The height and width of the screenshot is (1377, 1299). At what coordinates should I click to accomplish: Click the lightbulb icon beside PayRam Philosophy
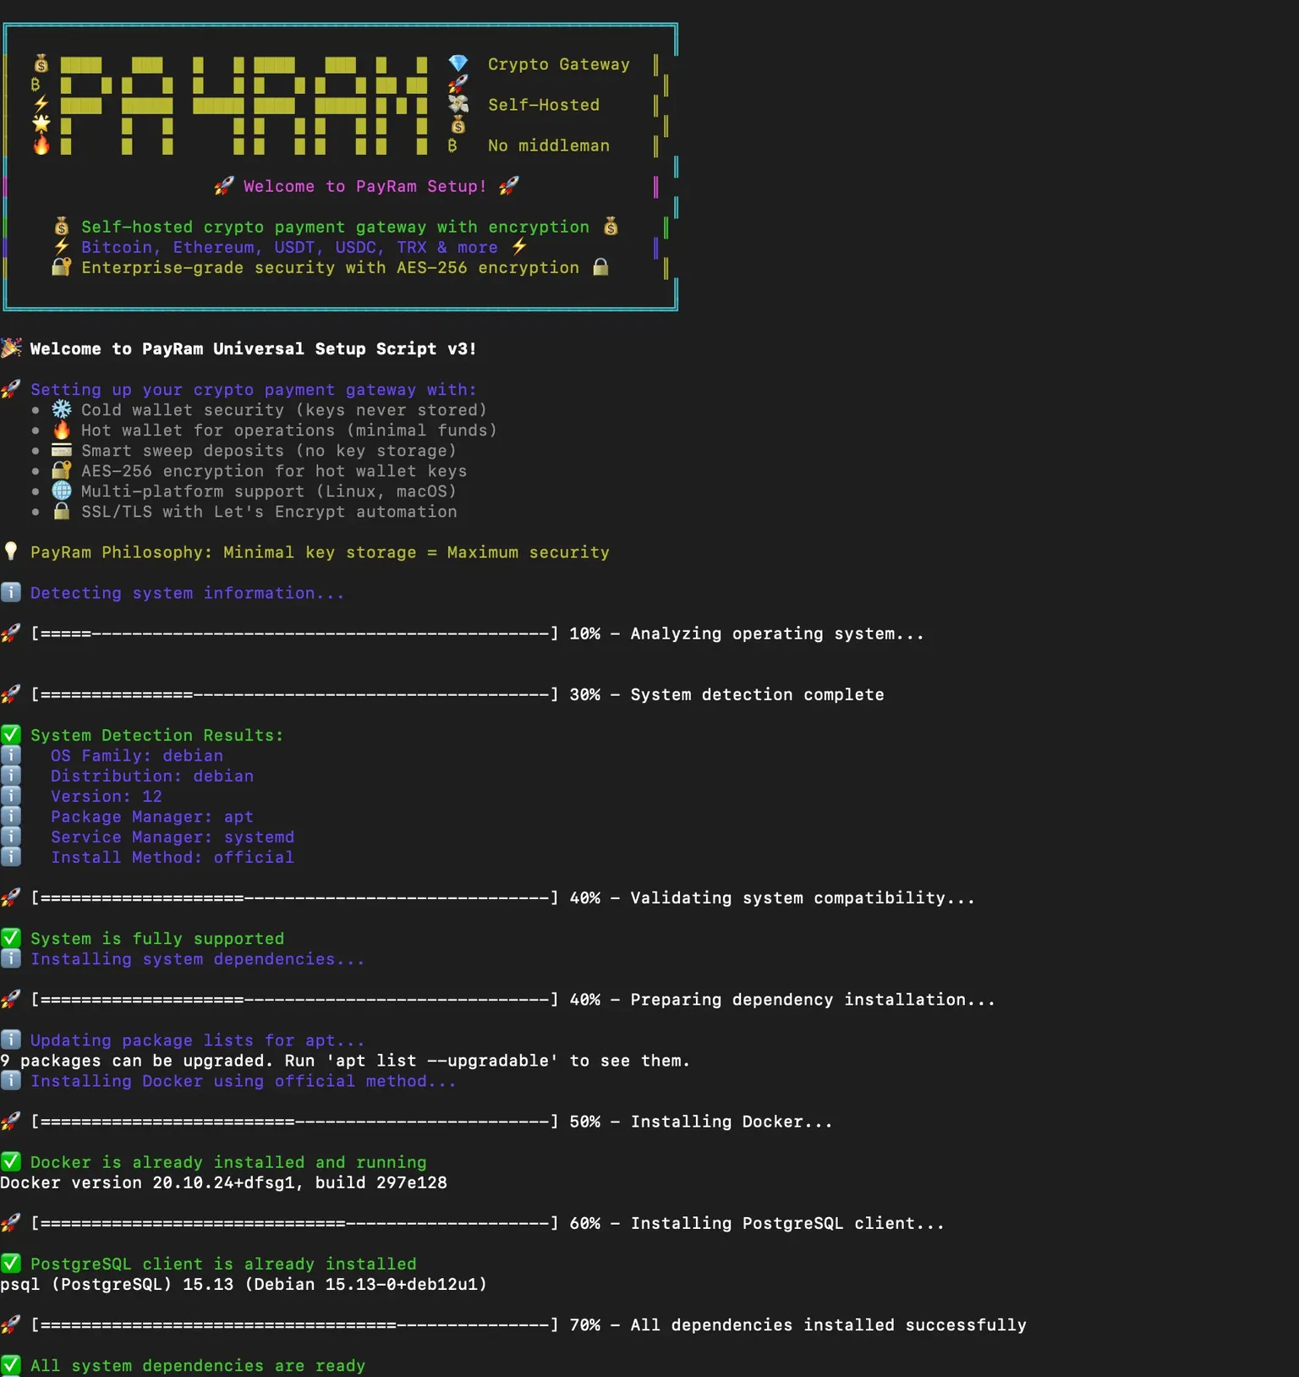click(11, 551)
